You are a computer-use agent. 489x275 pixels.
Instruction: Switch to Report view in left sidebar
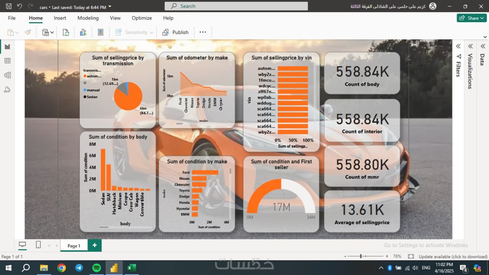point(7,47)
